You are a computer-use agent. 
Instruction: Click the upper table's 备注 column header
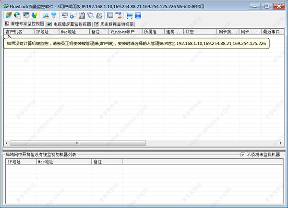tap(99, 32)
